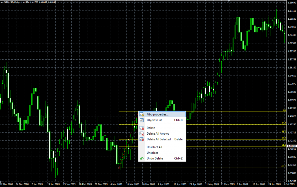
Task: Open Objects List menu entry
Action: (x=162, y=120)
